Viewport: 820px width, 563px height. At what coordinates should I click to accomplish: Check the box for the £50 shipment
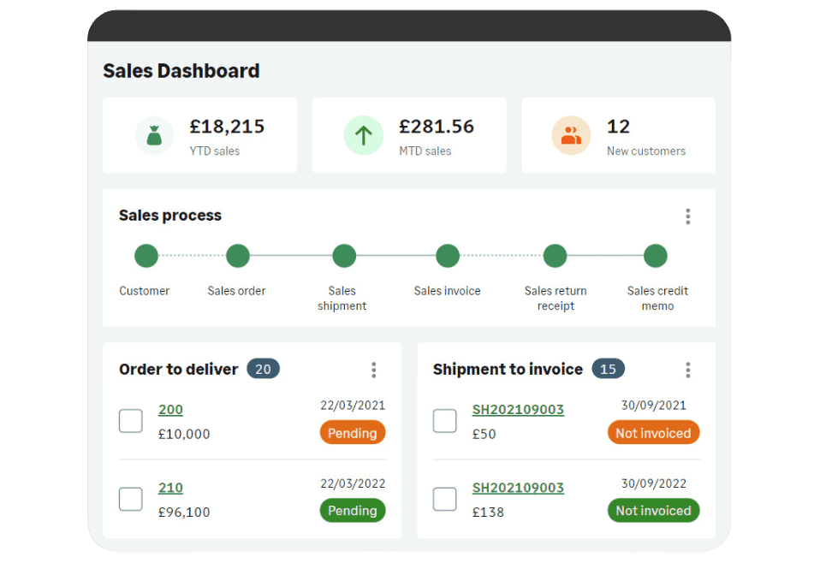445,421
